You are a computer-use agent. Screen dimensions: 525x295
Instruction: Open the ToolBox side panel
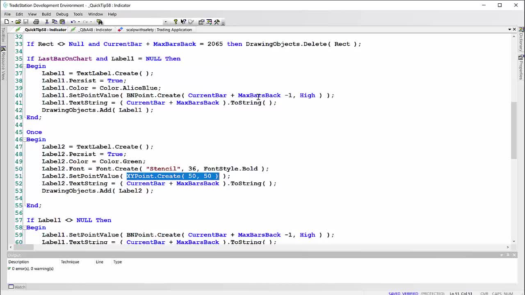tap(3, 35)
